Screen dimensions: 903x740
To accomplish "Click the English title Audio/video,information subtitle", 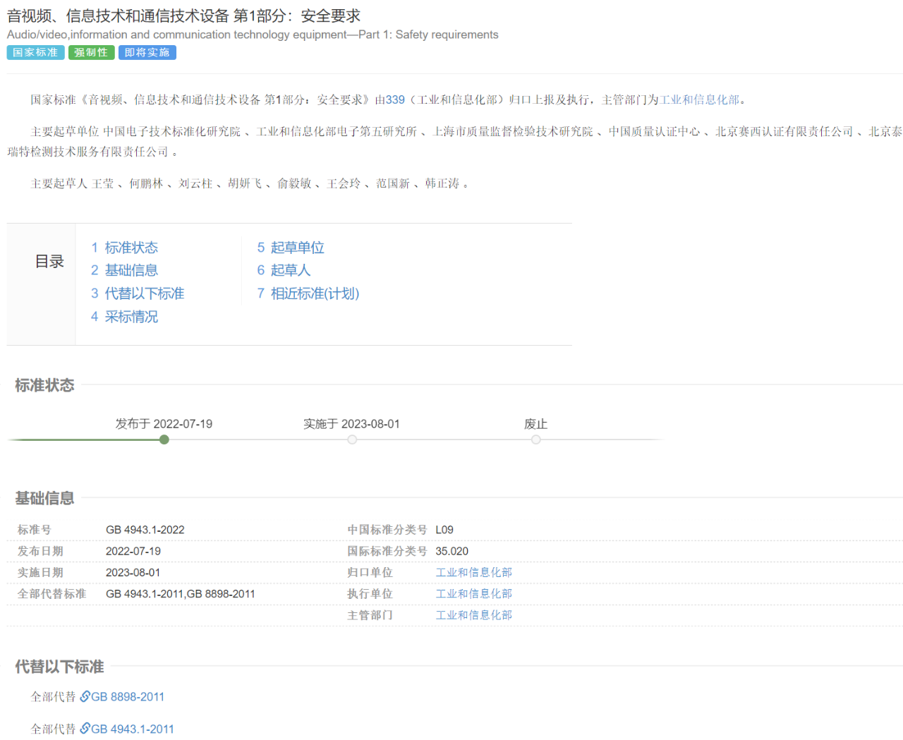I will [x=253, y=35].
